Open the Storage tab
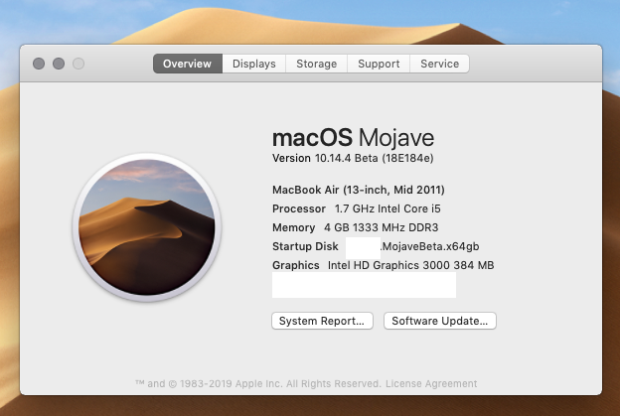 point(316,64)
